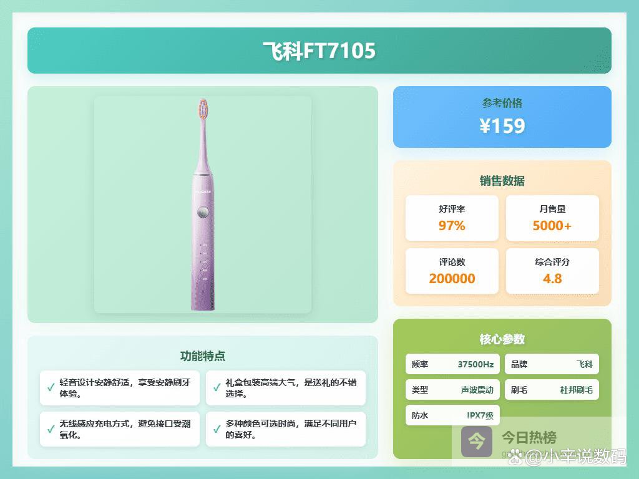Open the 评论数 200000 card

(x=452, y=271)
